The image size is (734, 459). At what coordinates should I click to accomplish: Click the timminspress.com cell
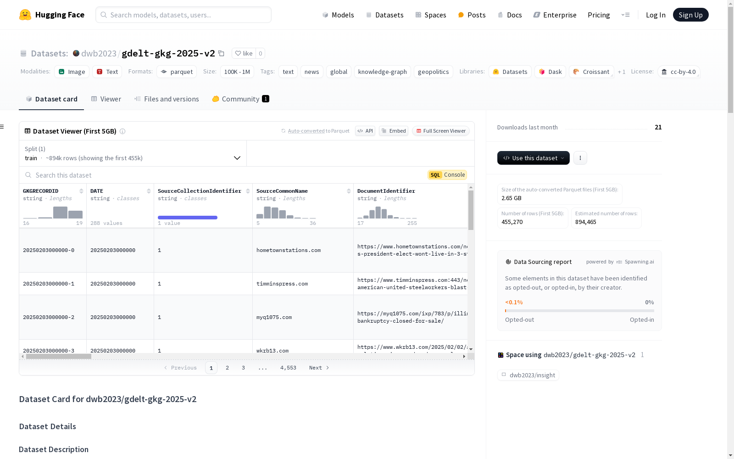click(x=303, y=284)
